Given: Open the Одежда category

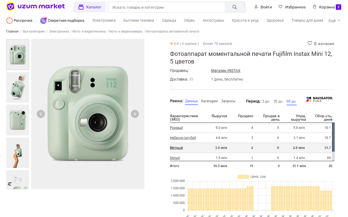Looking at the screenshot, I should click(x=169, y=20).
